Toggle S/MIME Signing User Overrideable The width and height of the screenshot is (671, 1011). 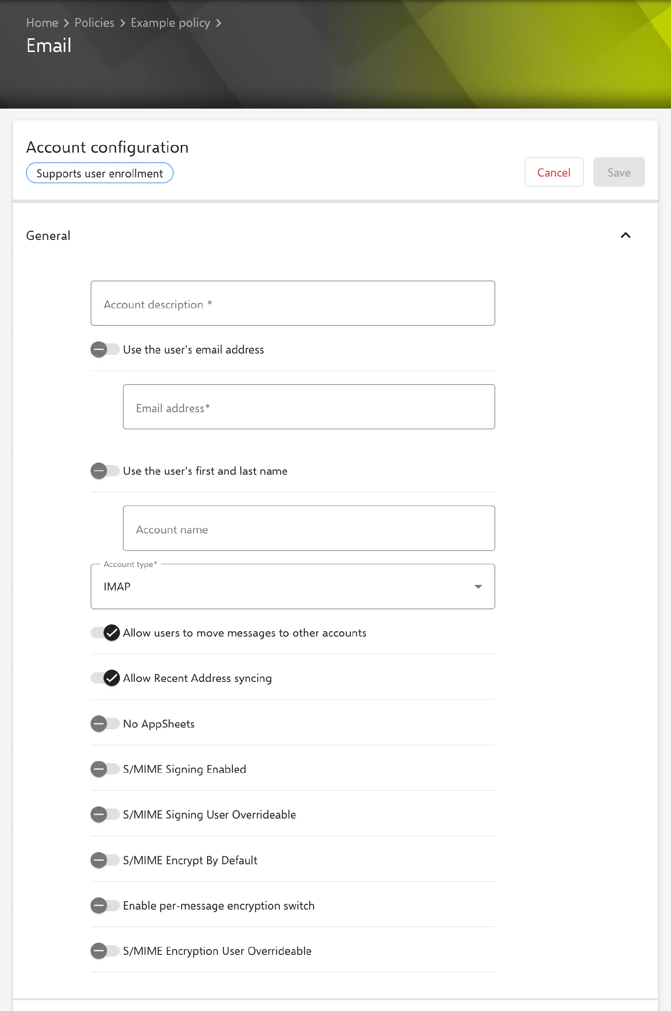click(105, 815)
